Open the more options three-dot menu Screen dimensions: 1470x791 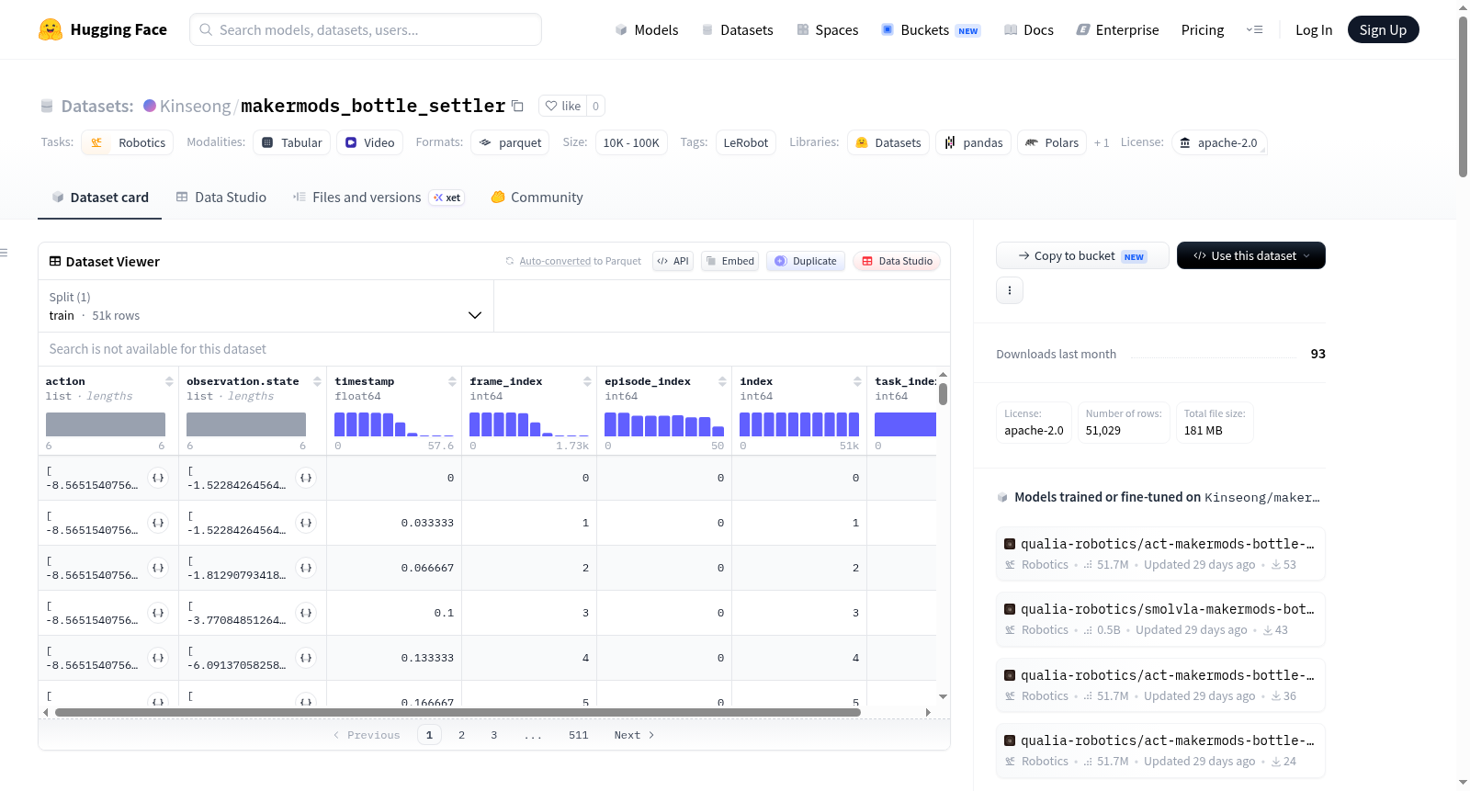click(1010, 290)
